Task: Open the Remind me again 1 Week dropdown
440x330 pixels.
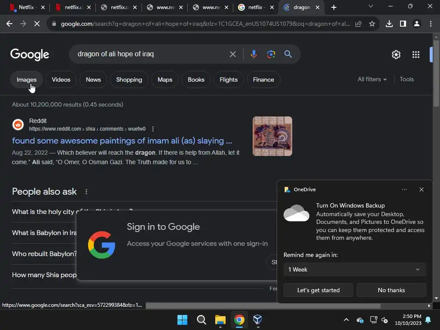Action: 354,269
